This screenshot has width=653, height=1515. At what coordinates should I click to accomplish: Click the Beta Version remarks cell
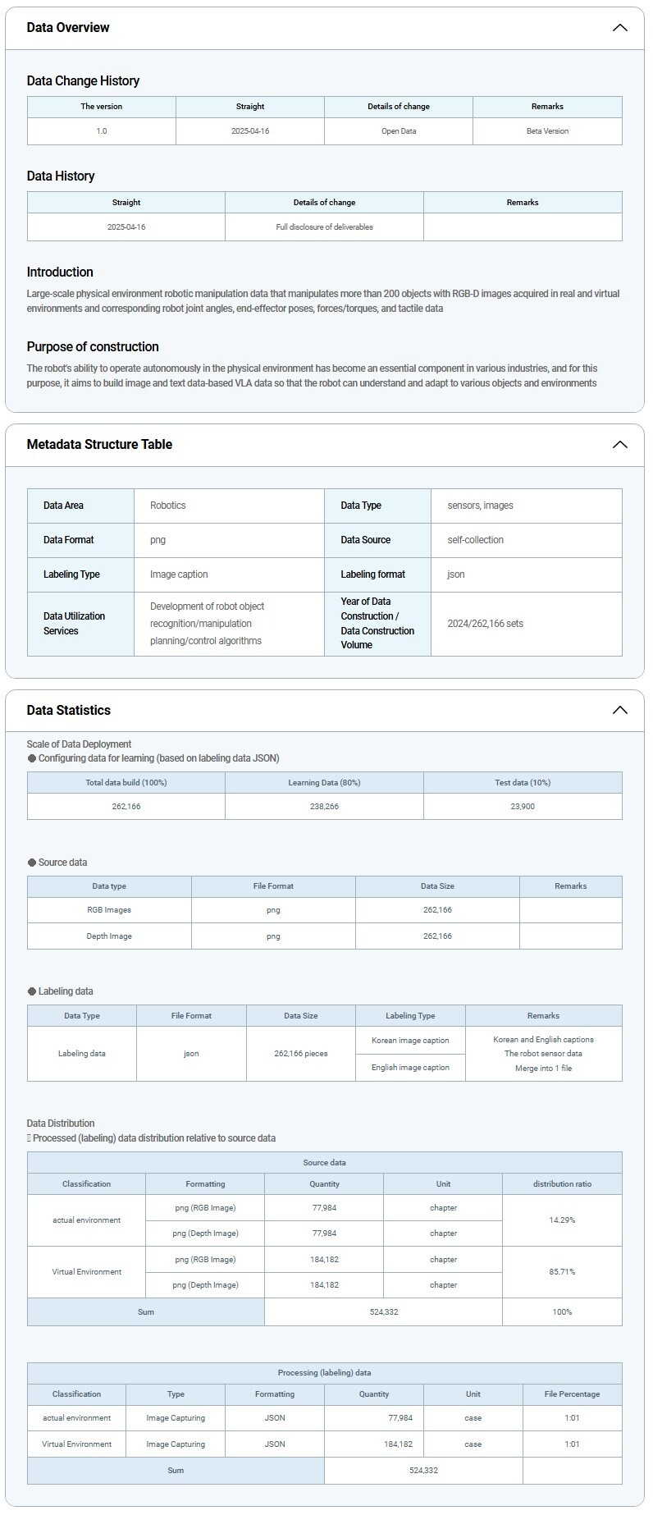(547, 131)
